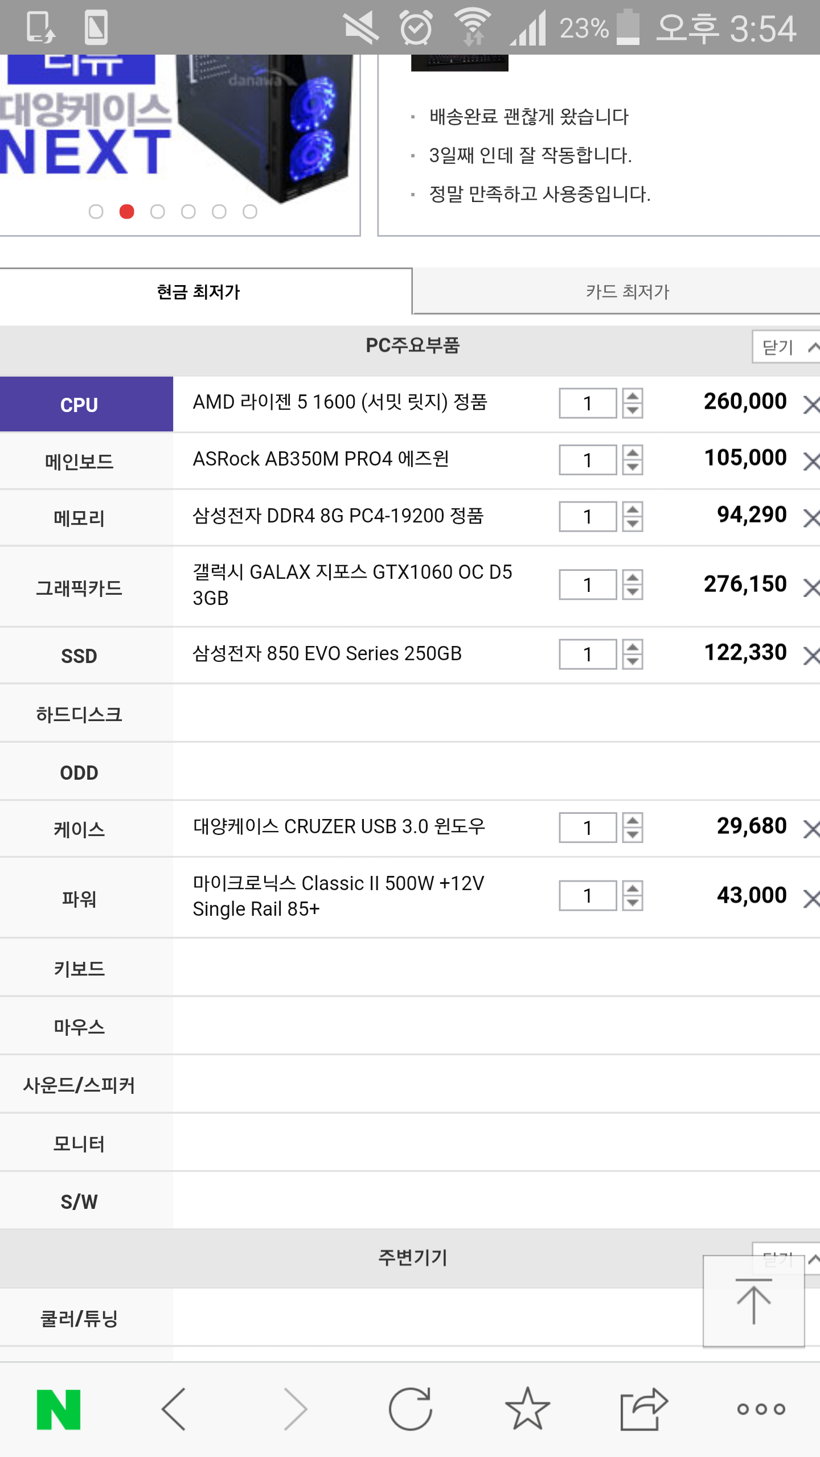Go back with the browser back arrow
820x1457 pixels.
[174, 1409]
